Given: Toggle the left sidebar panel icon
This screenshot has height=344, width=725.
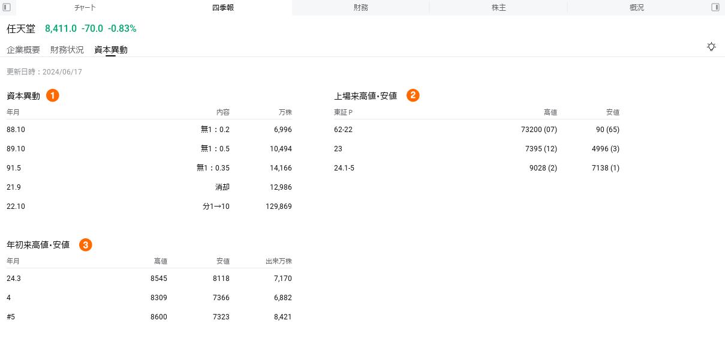Looking at the screenshot, I should 7,7.
